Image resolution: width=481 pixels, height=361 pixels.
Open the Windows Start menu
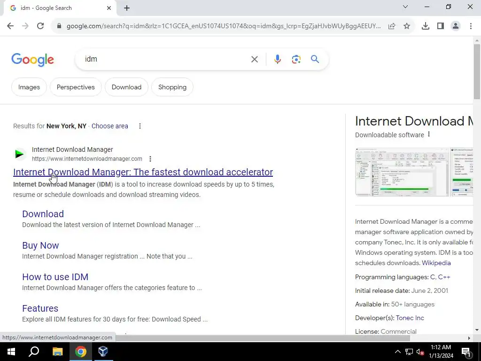tap(11, 352)
